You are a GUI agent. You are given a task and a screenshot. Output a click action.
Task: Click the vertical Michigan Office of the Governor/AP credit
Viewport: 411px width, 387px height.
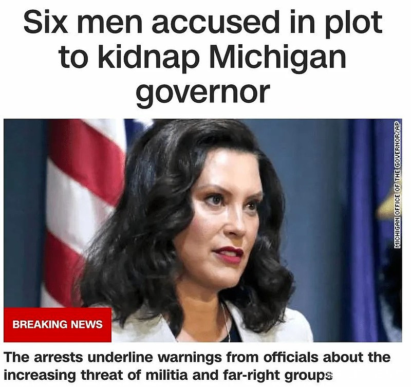coord(397,184)
